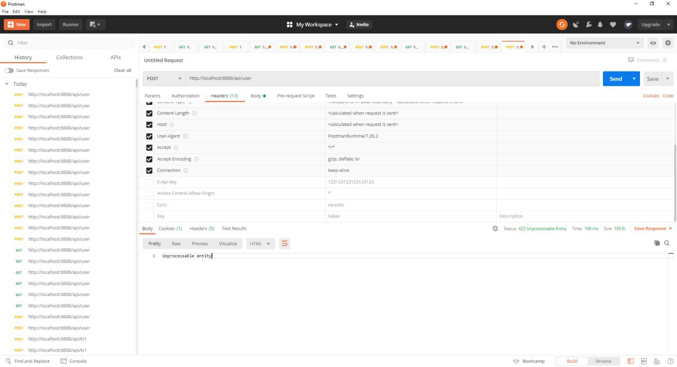Viewport: 677px width, 367px height.
Task: Switch to the APIs sidebar tab
Action: pyautogui.click(x=115, y=57)
